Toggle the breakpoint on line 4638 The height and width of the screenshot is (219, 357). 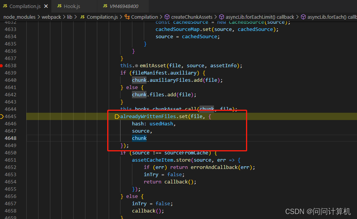point(2,66)
